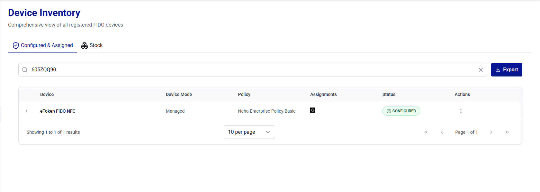Click the Device Inventory heading
This screenshot has width=540, height=192.
tap(44, 13)
